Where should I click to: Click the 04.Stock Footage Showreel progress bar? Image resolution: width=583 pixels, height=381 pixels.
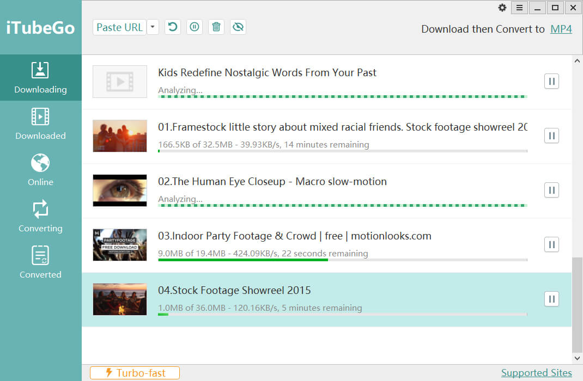(342, 315)
